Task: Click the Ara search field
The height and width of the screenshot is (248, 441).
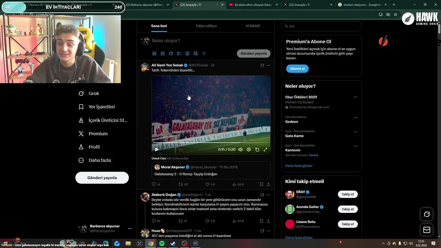Action: (x=321, y=26)
